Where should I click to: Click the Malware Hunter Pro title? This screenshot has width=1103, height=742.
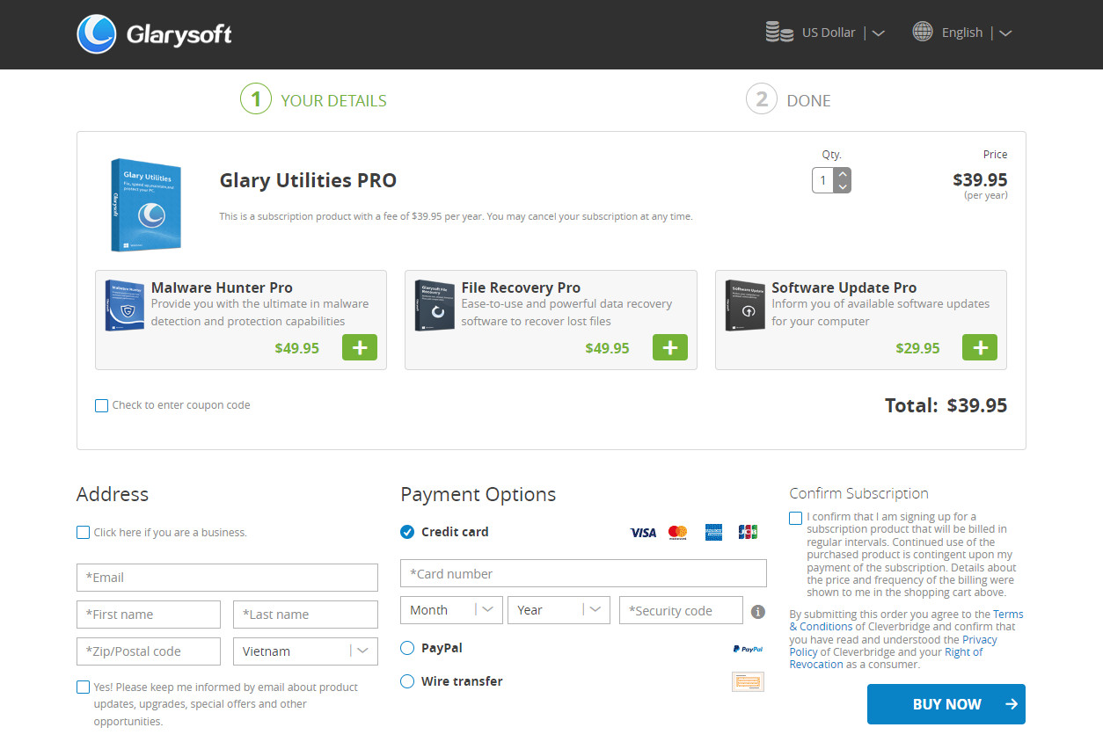(222, 287)
